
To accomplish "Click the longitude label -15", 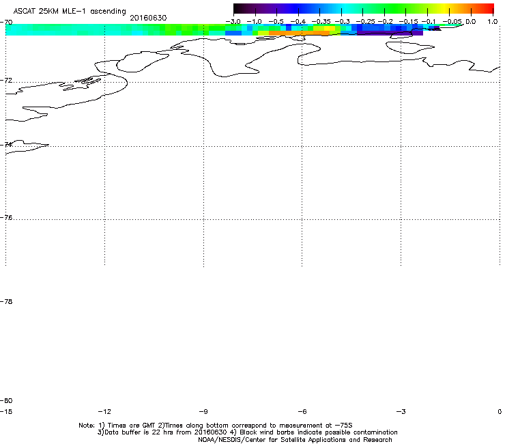I will coord(6,411).
